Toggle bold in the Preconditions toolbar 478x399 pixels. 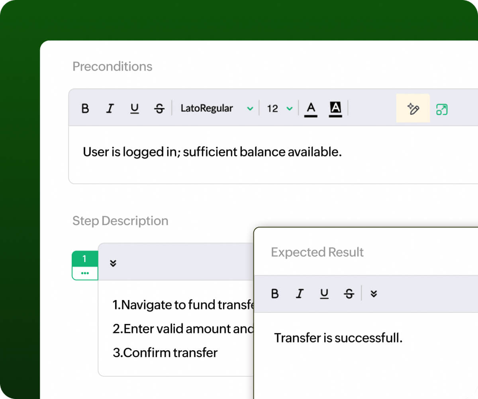point(85,109)
